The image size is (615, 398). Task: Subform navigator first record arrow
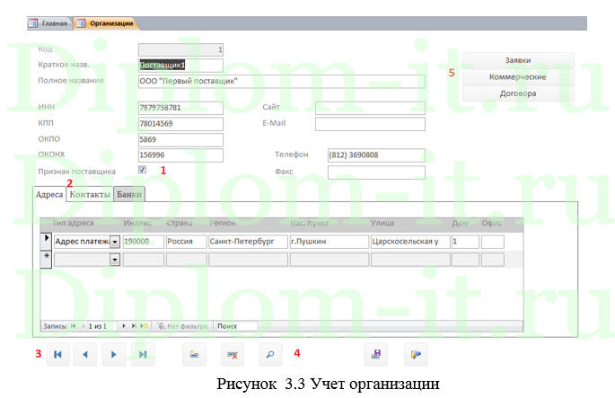pyautogui.click(x=74, y=326)
